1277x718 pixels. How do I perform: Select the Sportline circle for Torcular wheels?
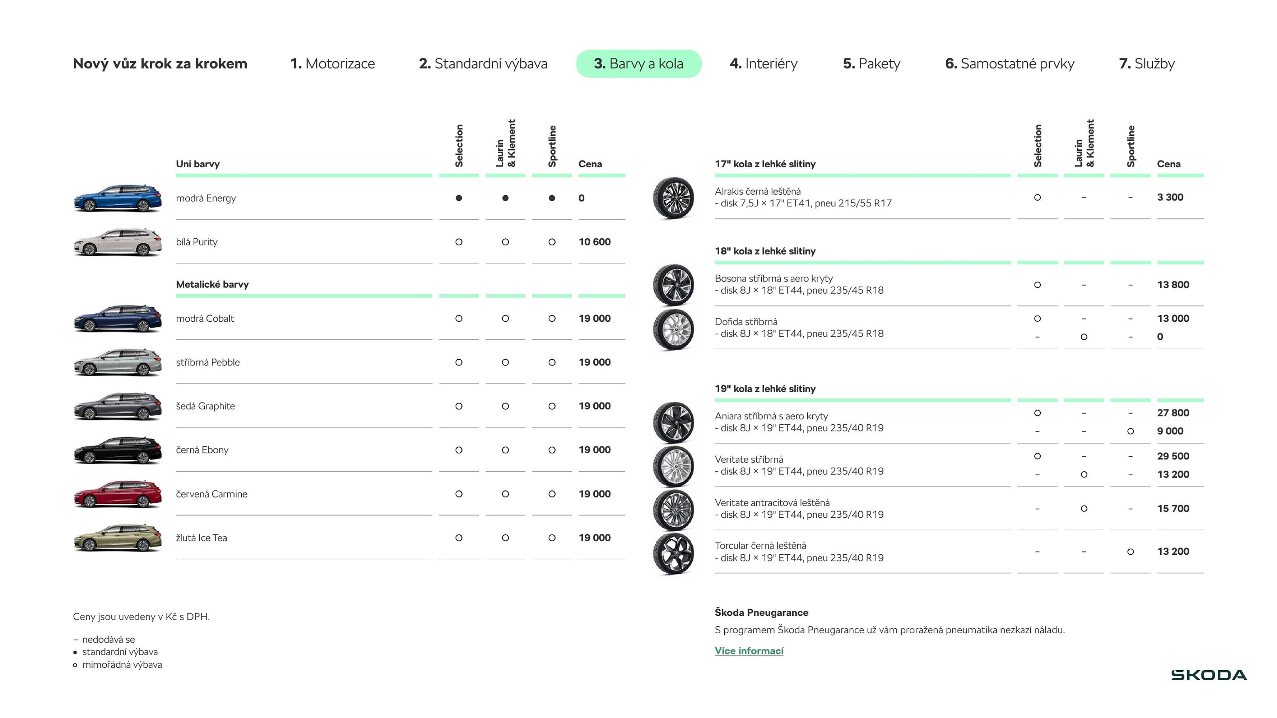click(x=1130, y=551)
